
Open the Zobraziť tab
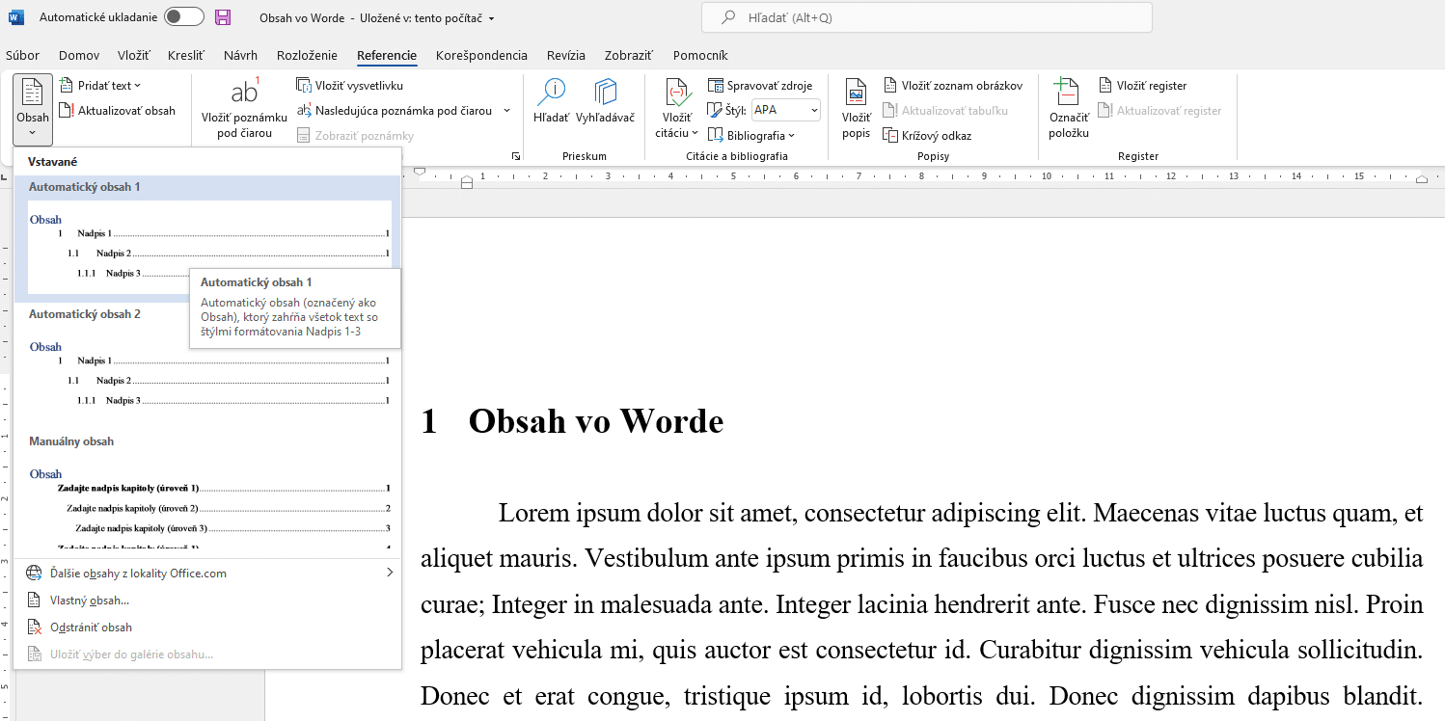coord(629,55)
